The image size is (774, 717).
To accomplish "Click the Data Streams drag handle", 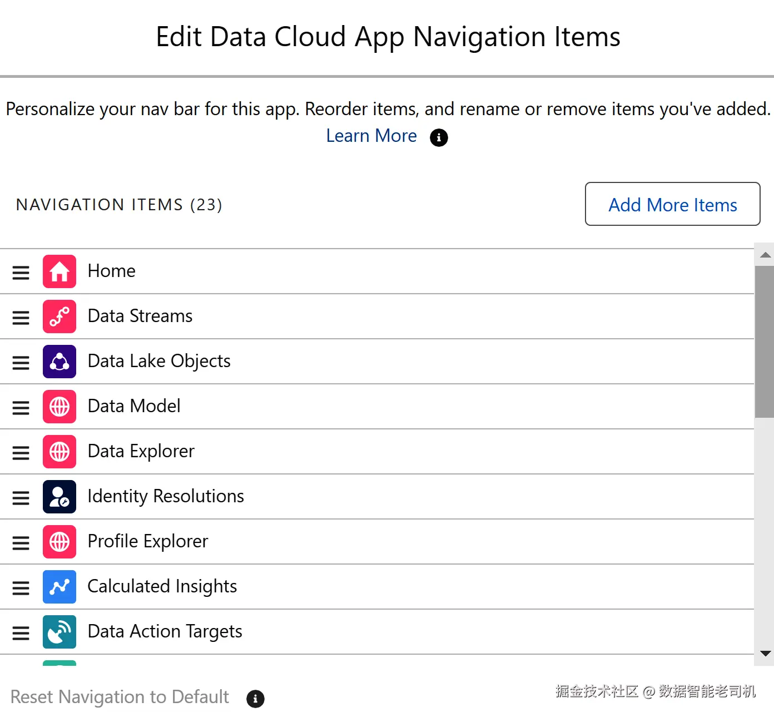I will tap(21, 318).
